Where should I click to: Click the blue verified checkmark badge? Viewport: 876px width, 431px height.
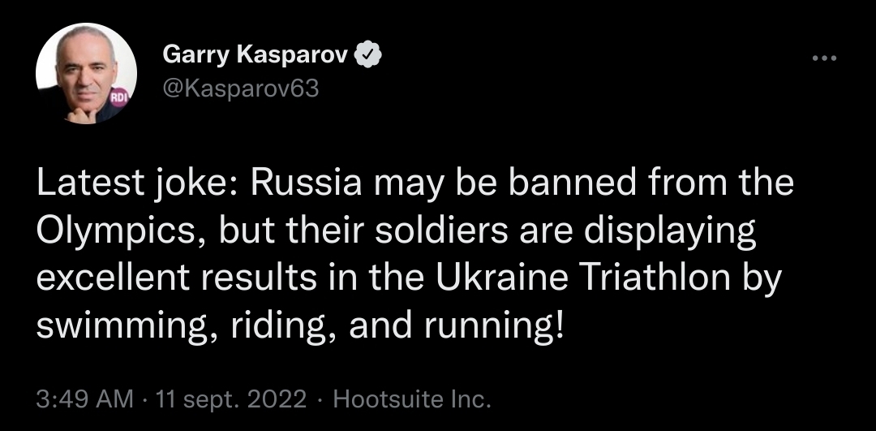click(x=369, y=56)
